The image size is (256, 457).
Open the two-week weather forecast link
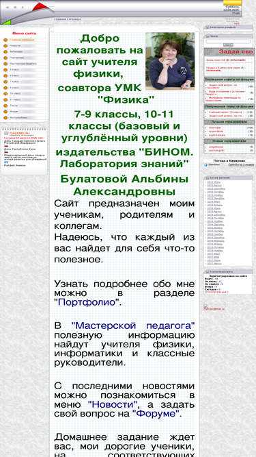tap(241, 164)
